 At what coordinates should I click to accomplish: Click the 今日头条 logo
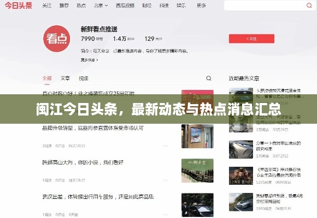(x=19, y=5)
